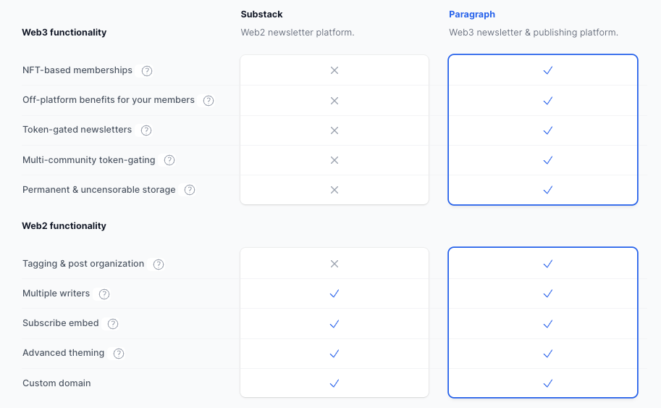
Task: Click Substack checkmark for Multiple writers
Action: (x=334, y=293)
